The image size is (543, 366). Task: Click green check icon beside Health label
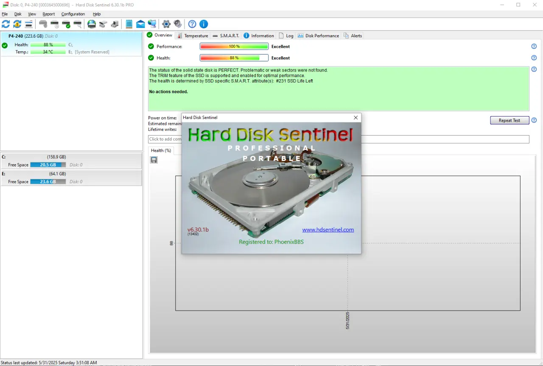point(151,58)
